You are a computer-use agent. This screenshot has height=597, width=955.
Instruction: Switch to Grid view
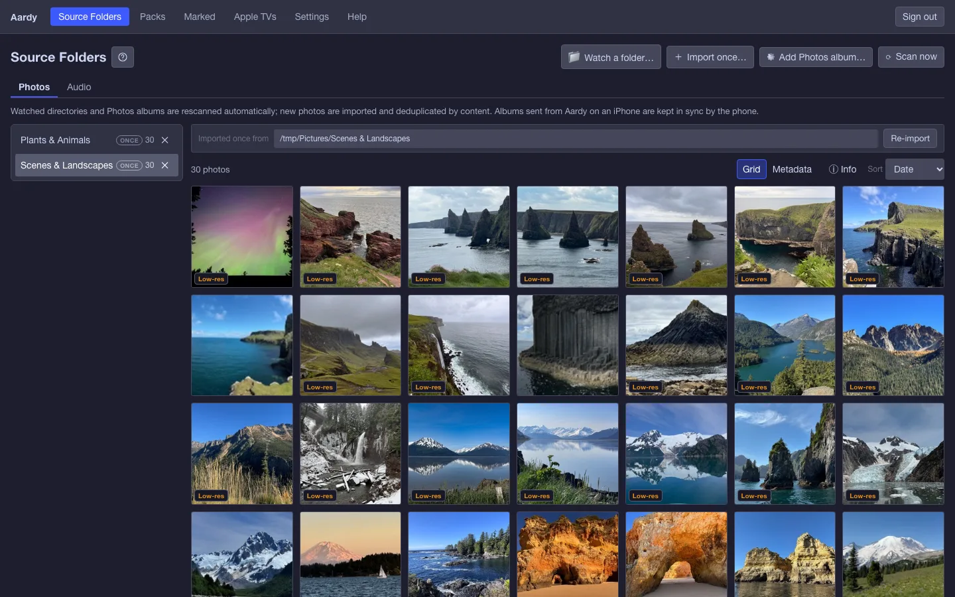pos(751,169)
